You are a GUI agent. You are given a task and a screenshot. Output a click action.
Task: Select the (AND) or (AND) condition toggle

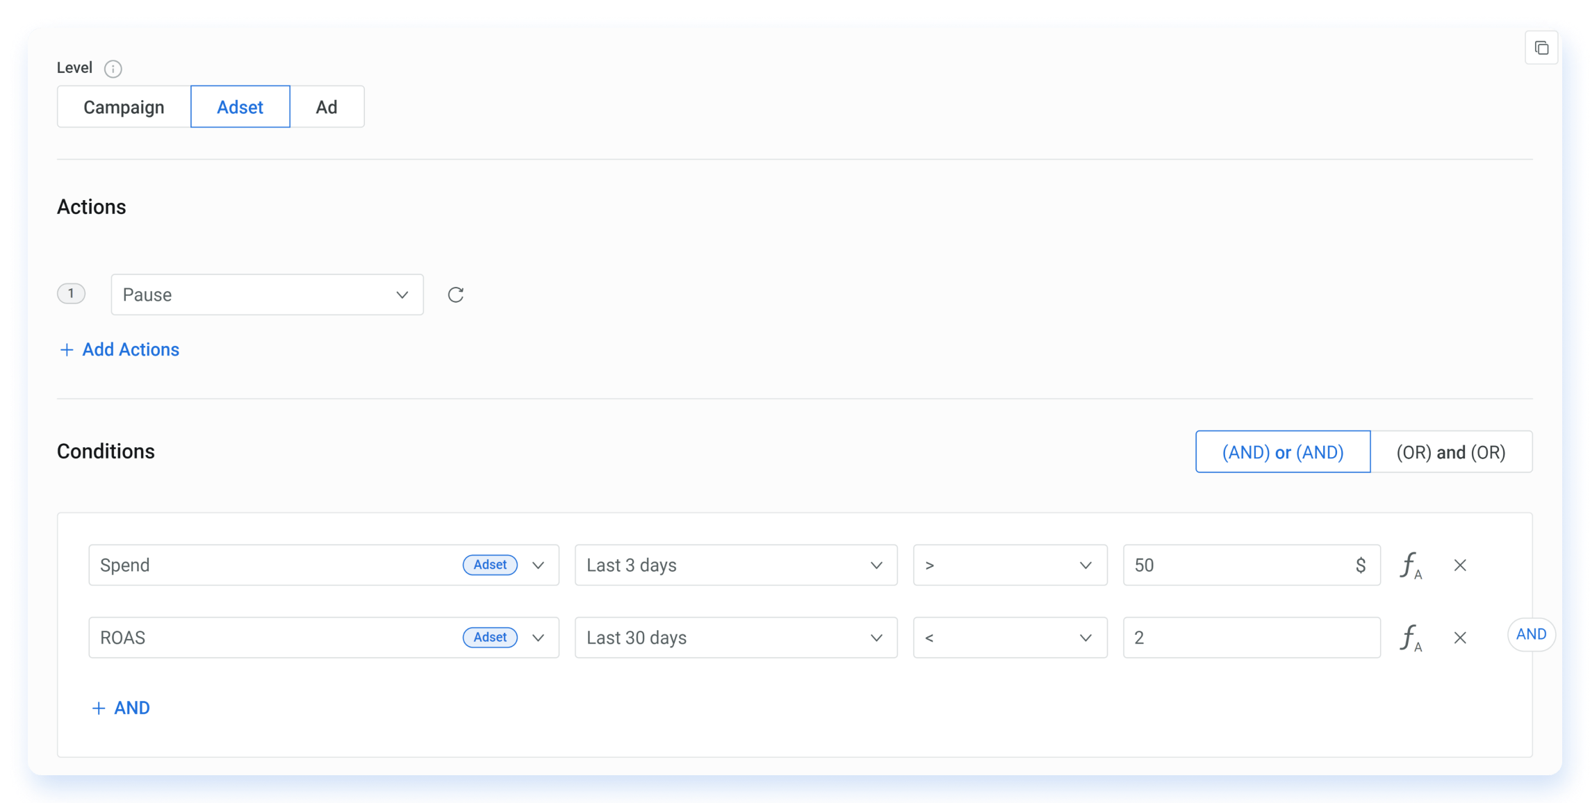coord(1283,452)
